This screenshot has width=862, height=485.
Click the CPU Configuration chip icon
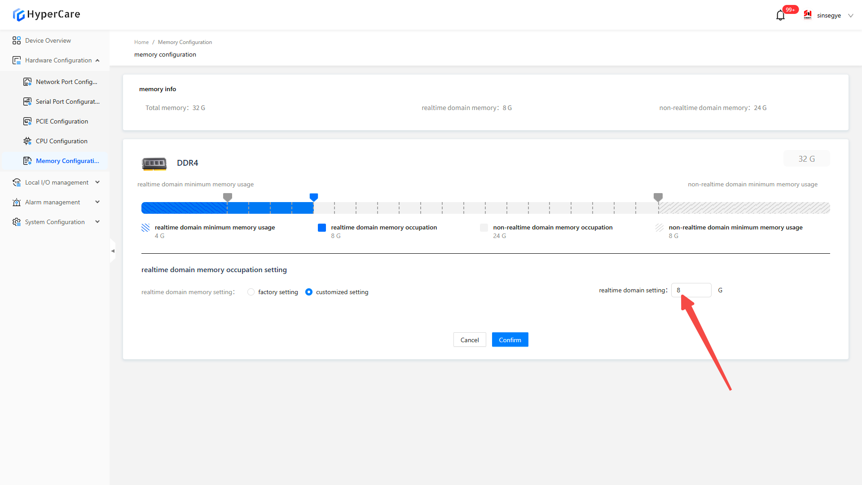(x=27, y=141)
